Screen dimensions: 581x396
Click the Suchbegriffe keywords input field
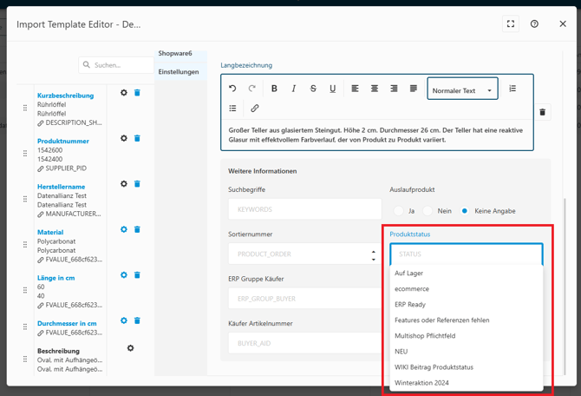304,209
